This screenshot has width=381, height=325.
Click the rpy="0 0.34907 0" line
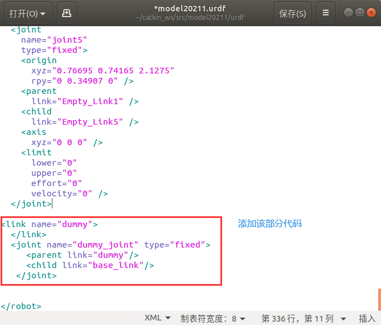[x=83, y=81]
